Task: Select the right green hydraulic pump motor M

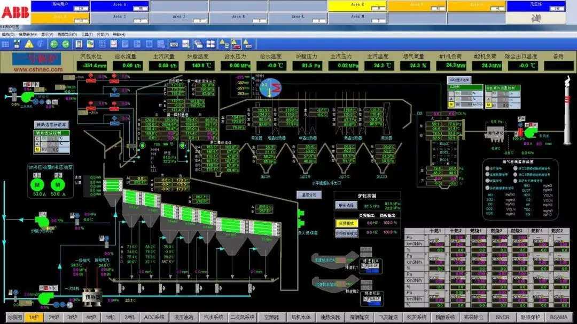Action: pyautogui.click(x=57, y=184)
